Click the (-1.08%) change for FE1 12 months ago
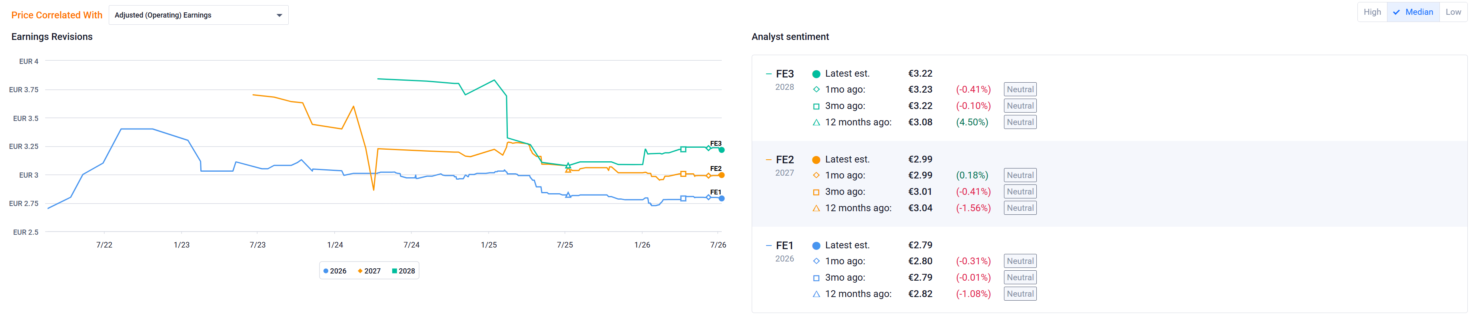 tap(973, 294)
